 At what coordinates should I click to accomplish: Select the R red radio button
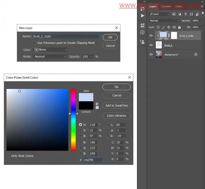pos(81,142)
